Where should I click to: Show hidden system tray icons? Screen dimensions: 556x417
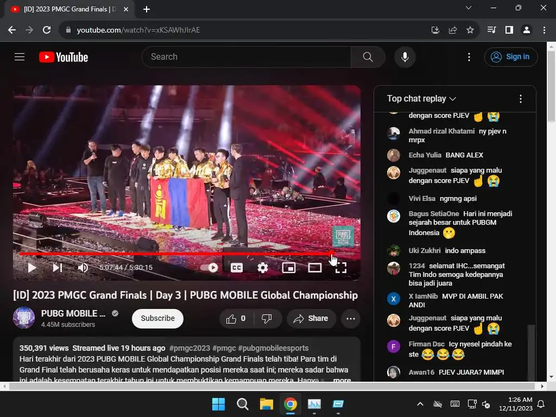(x=420, y=404)
